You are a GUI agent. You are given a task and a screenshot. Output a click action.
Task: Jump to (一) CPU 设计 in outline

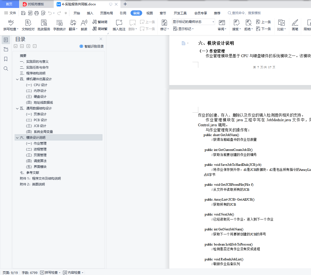click(36, 85)
